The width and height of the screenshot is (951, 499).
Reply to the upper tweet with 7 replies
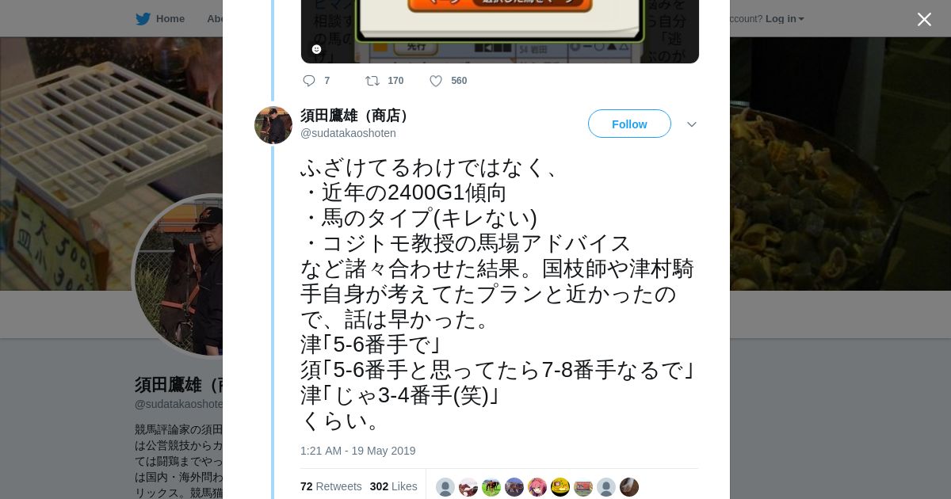coord(309,81)
